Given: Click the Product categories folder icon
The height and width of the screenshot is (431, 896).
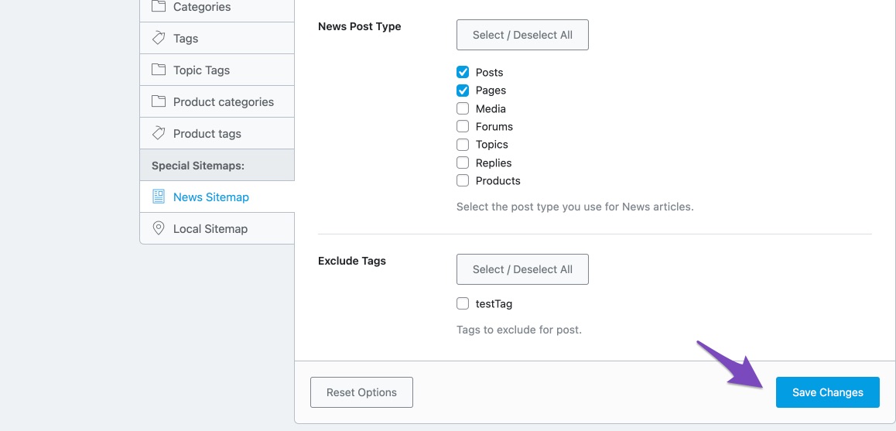Looking at the screenshot, I should 159,101.
